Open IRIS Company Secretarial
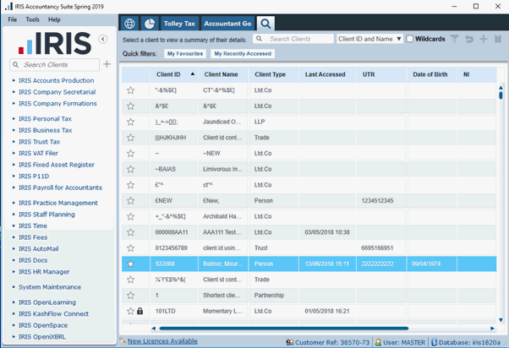 [x=57, y=92]
